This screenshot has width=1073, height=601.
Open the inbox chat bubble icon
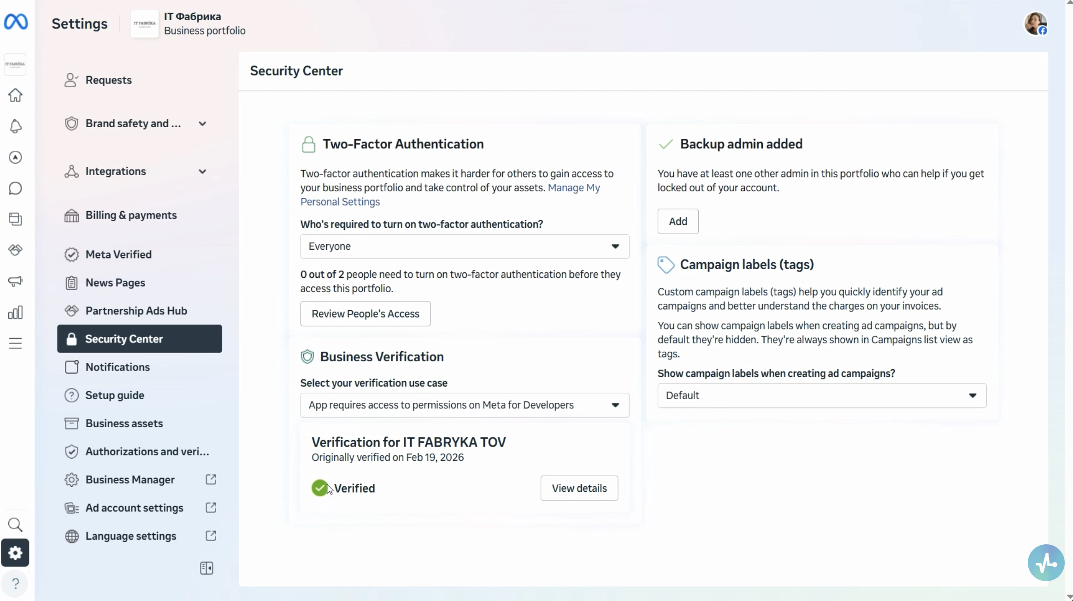pyautogui.click(x=15, y=188)
